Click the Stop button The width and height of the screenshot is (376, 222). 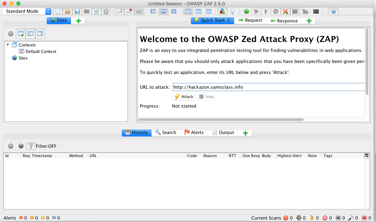click(207, 97)
